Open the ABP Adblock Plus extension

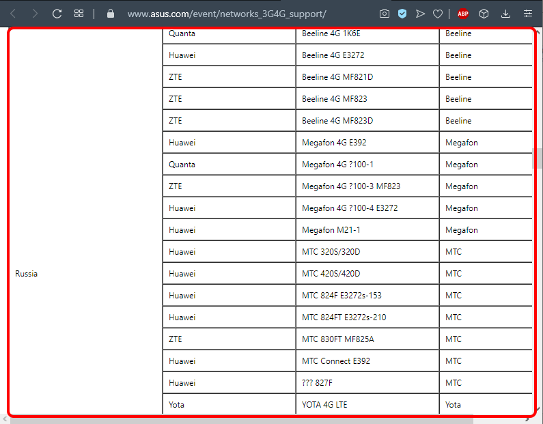click(x=463, y=14)
